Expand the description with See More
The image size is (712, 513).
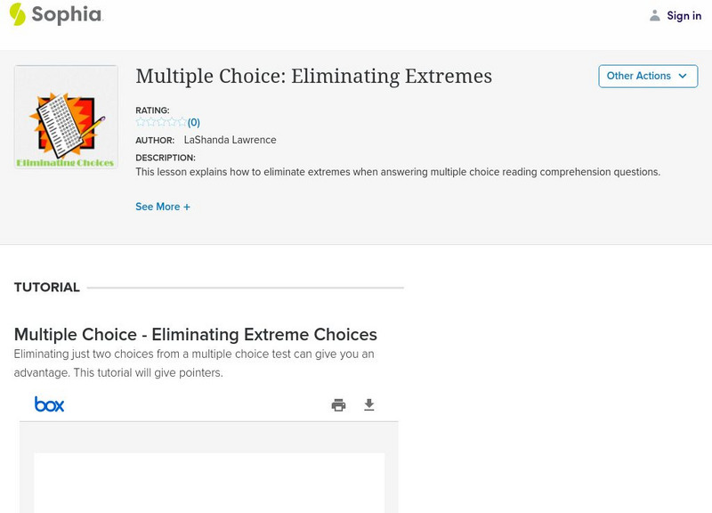pyautogui.click(x=163, y=207)
